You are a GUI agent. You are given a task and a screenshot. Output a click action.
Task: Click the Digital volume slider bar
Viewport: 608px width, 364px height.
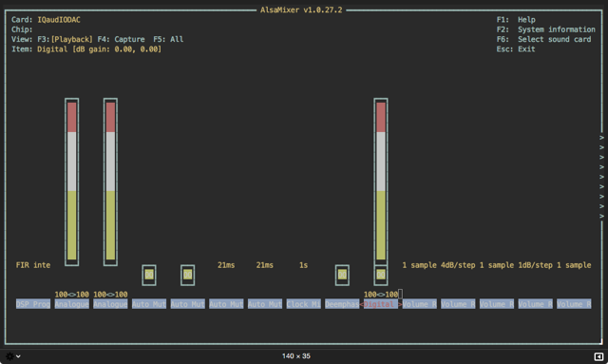point(381,182)
